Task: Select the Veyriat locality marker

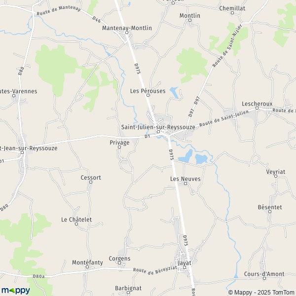Action: point(276,176)
